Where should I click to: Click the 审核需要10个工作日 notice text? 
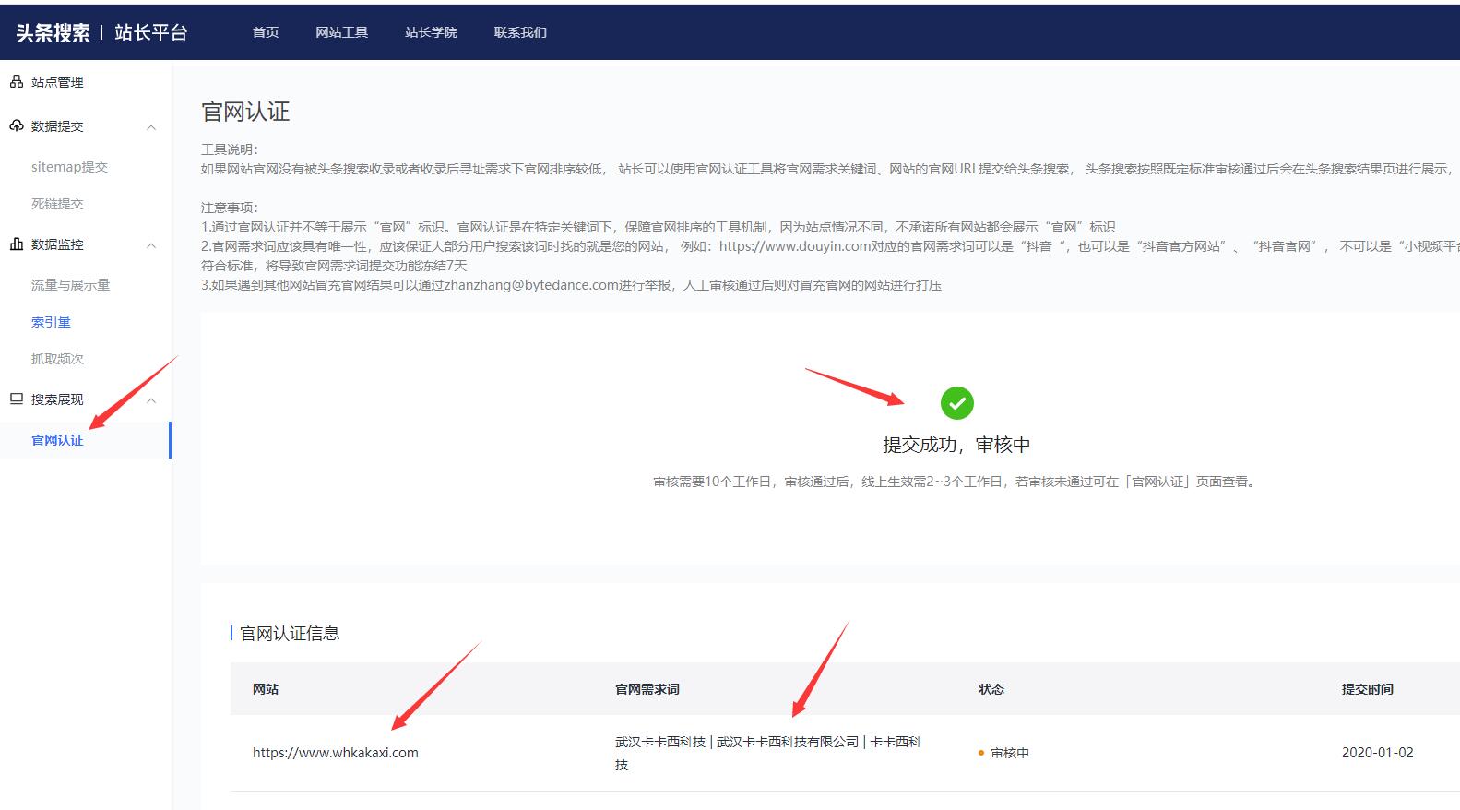956,482
